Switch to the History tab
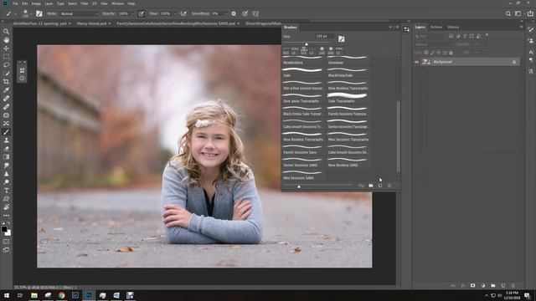Viewport: 536px width, 301px height. [453, 27]
